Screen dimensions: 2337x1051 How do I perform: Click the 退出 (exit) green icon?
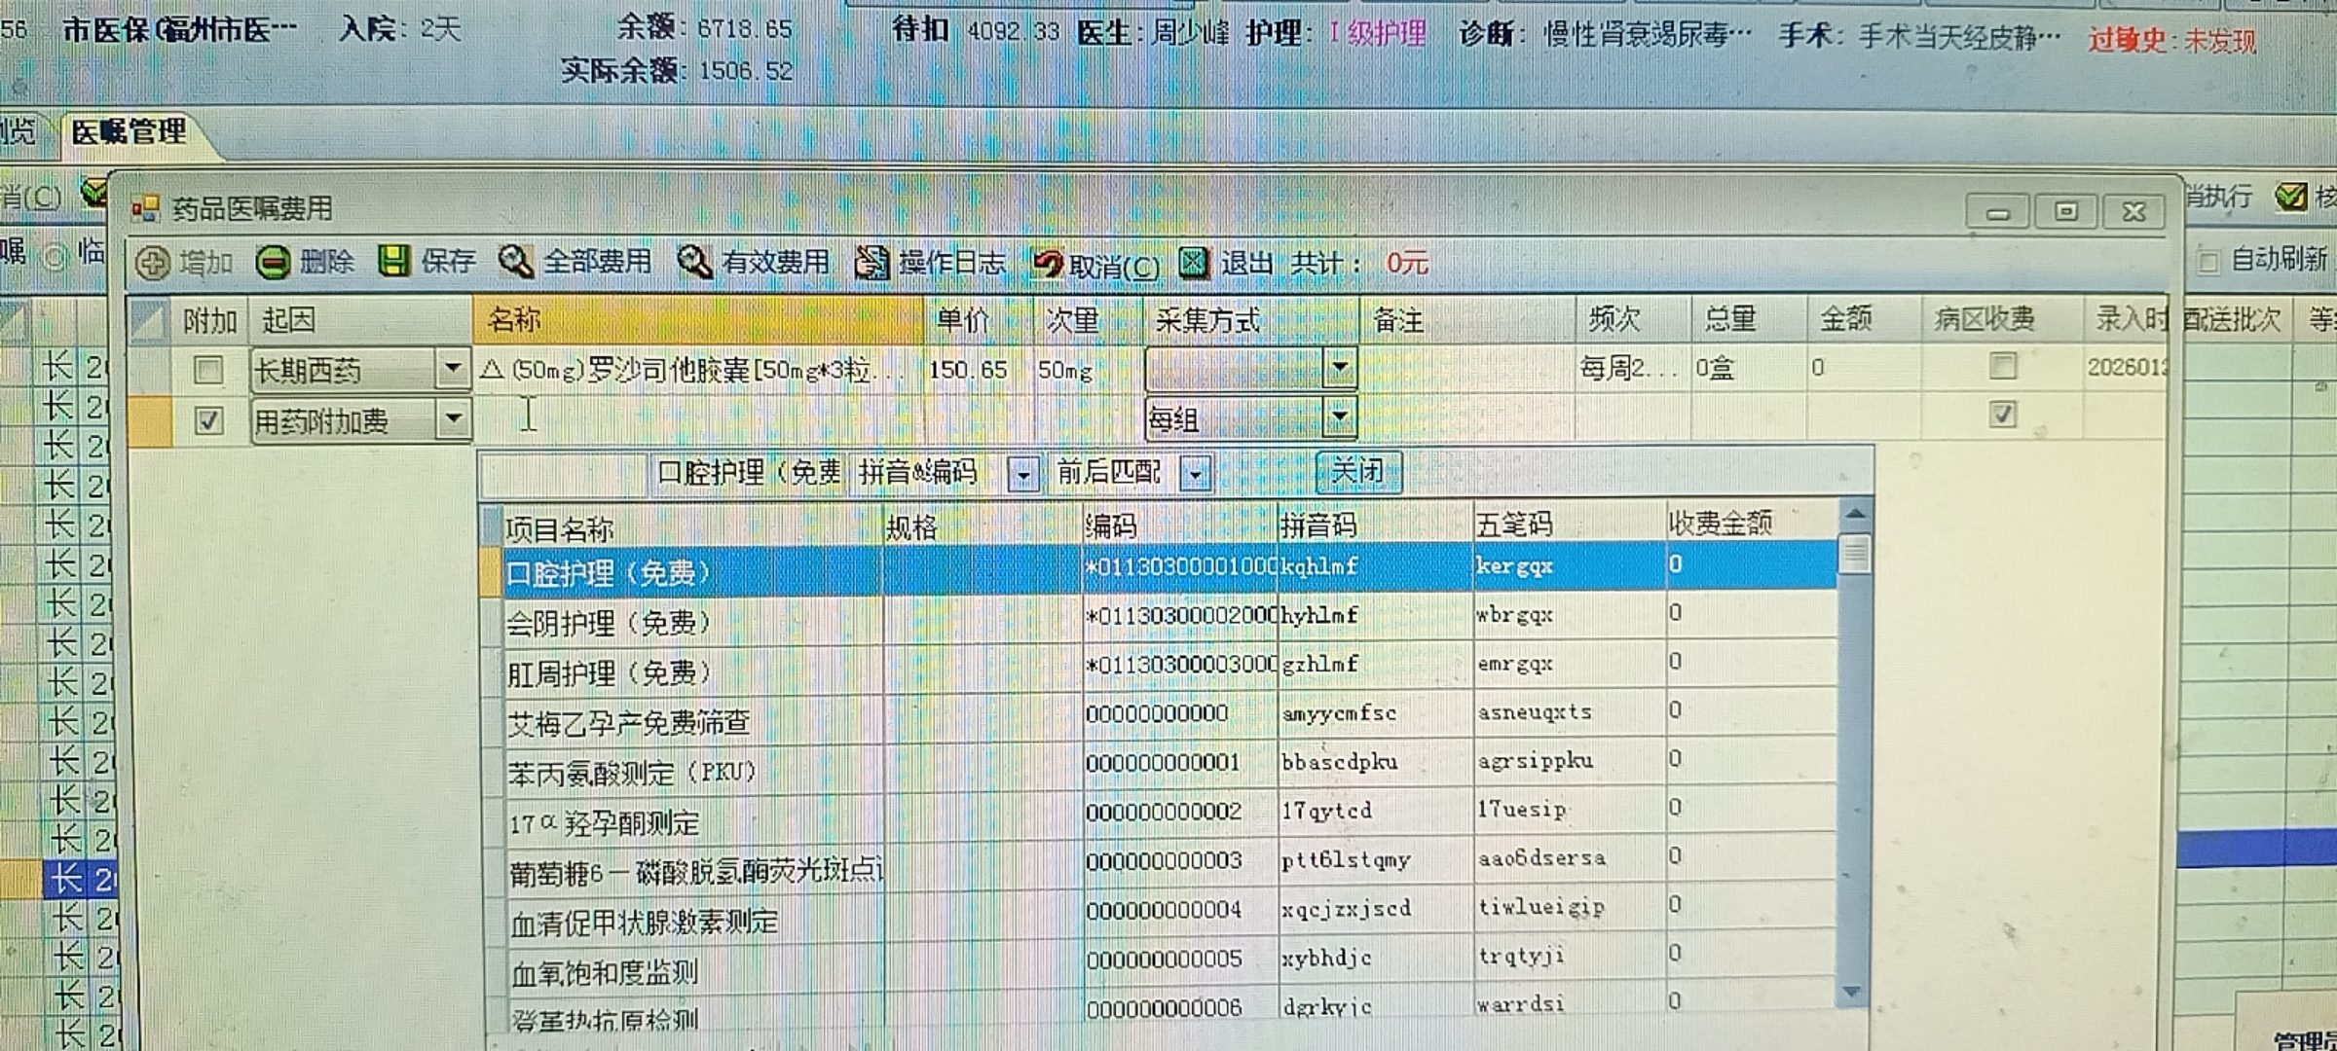click(x=1194, y=262)
